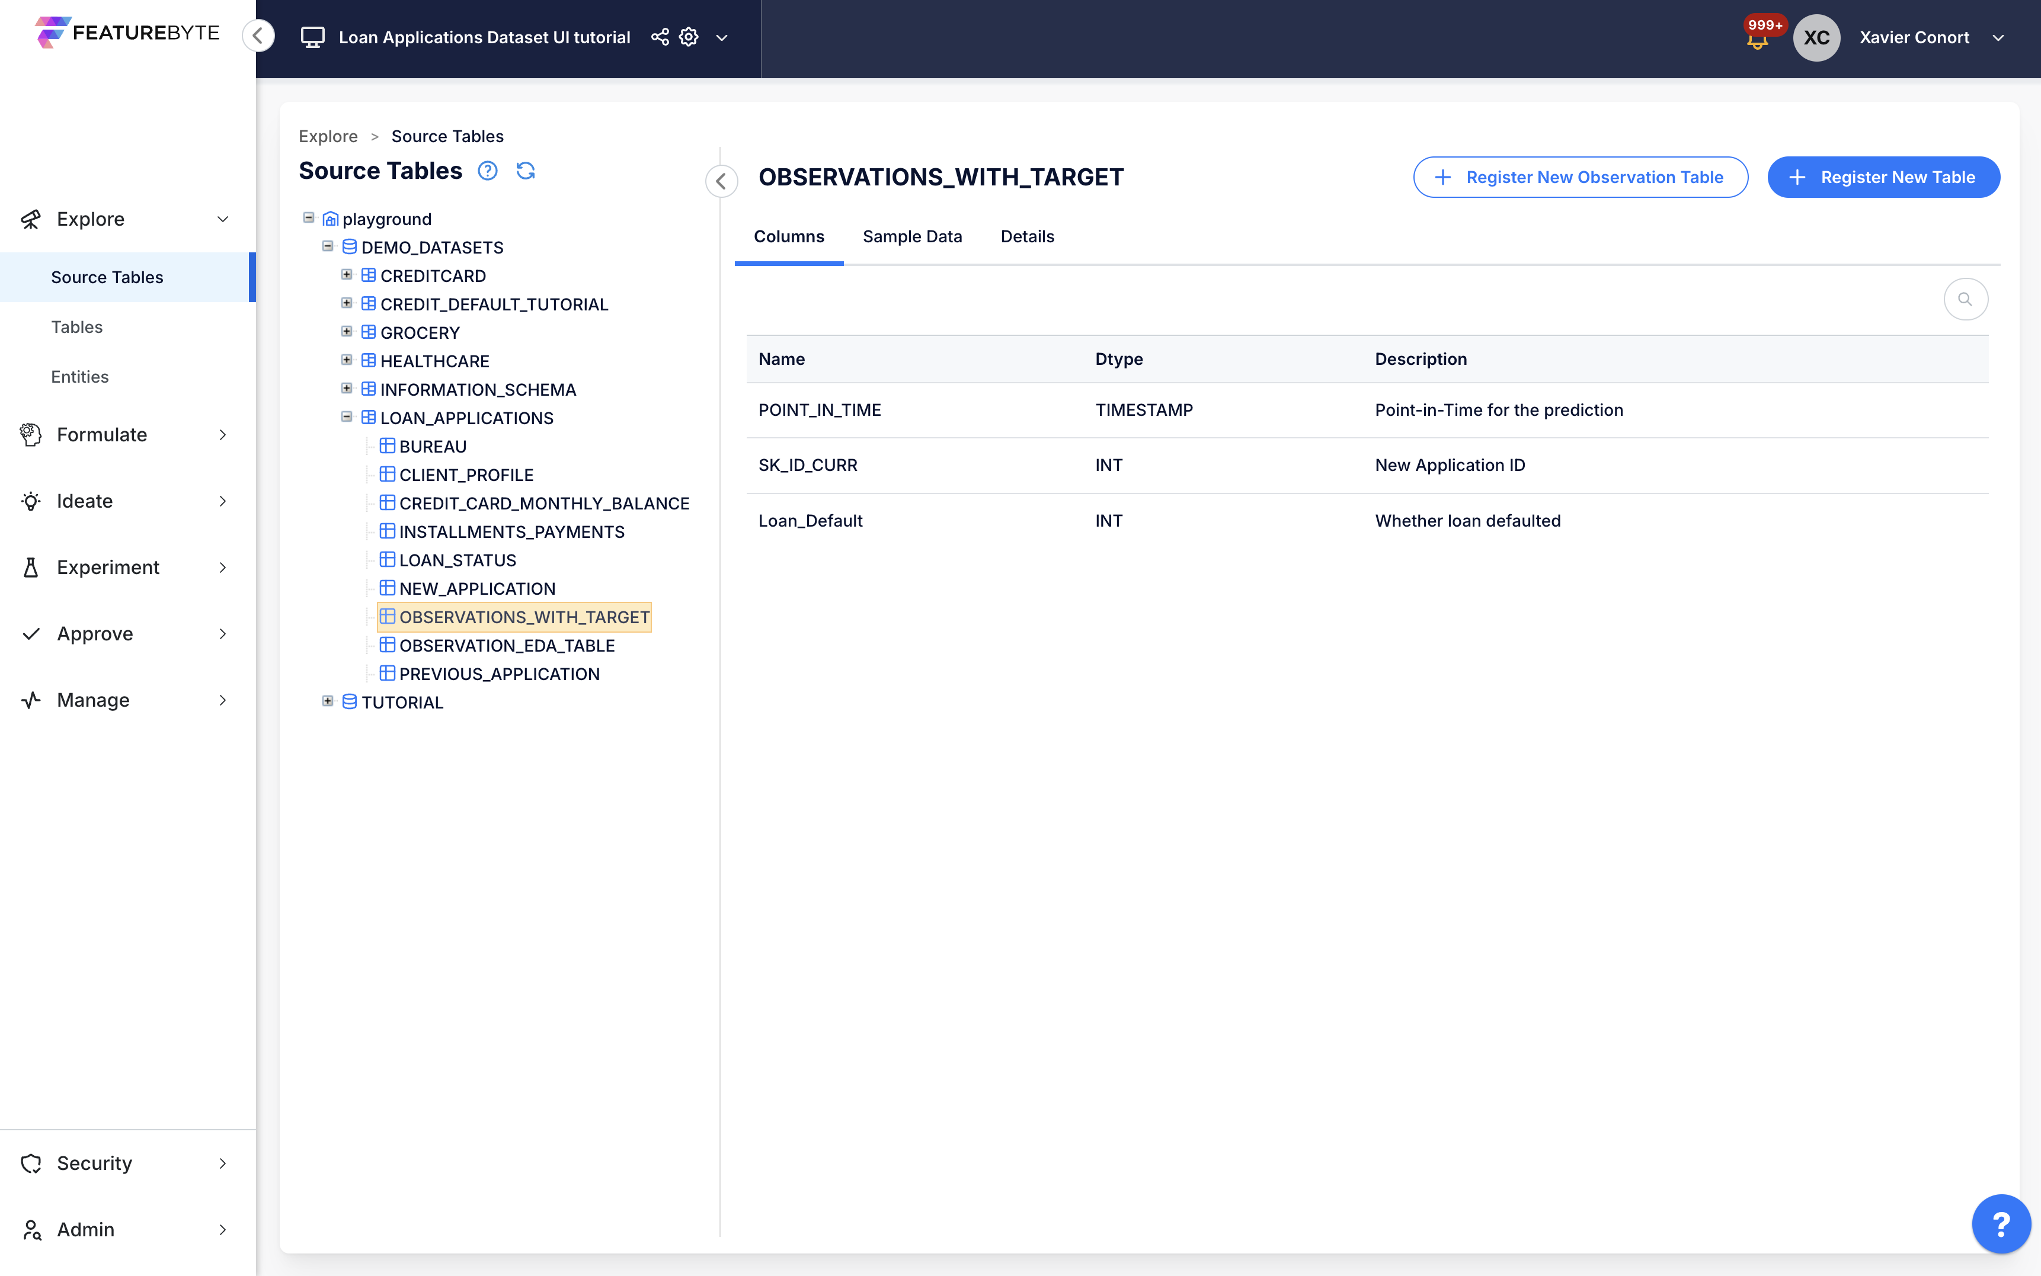Open Entities in the Explore menu
This screenshot has height=1276, width=2041.
[x=80, y=376]
